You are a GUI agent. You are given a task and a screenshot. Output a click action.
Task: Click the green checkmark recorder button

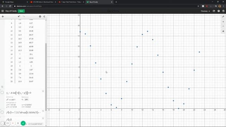(x=23, y=123)
